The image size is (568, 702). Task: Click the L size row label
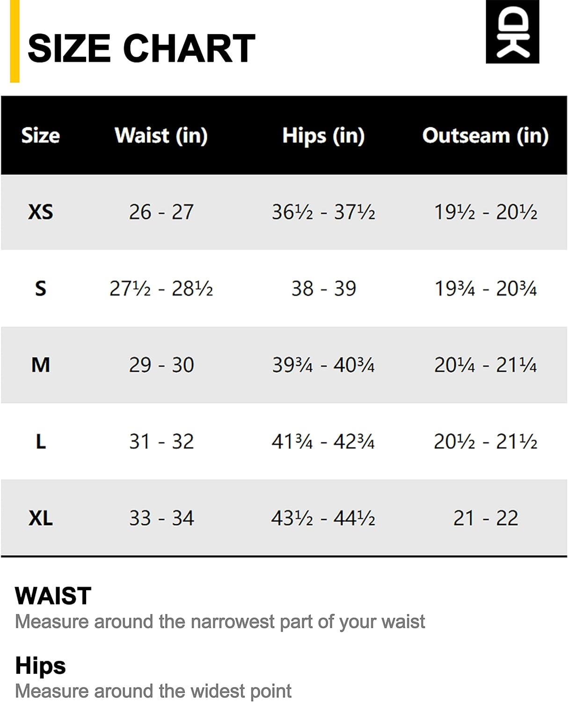pyautogui.click(x=41, y=441)
